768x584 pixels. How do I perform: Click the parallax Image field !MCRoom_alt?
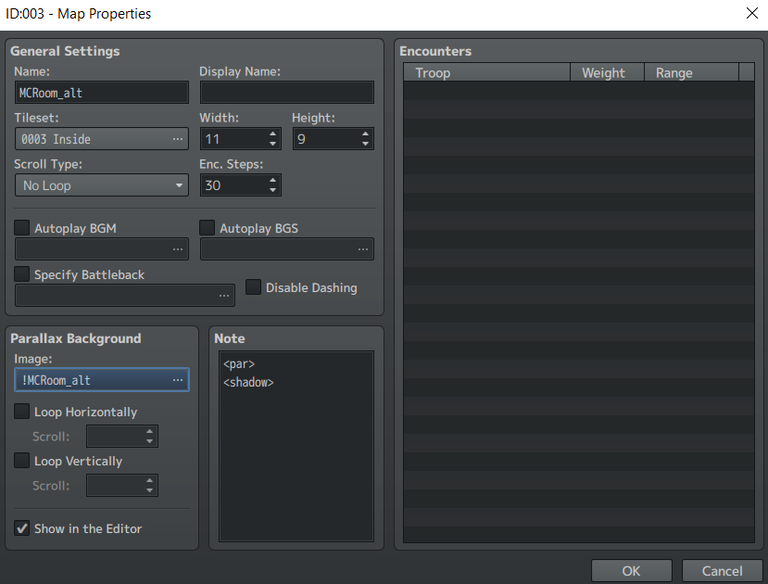tap(102, 380)
